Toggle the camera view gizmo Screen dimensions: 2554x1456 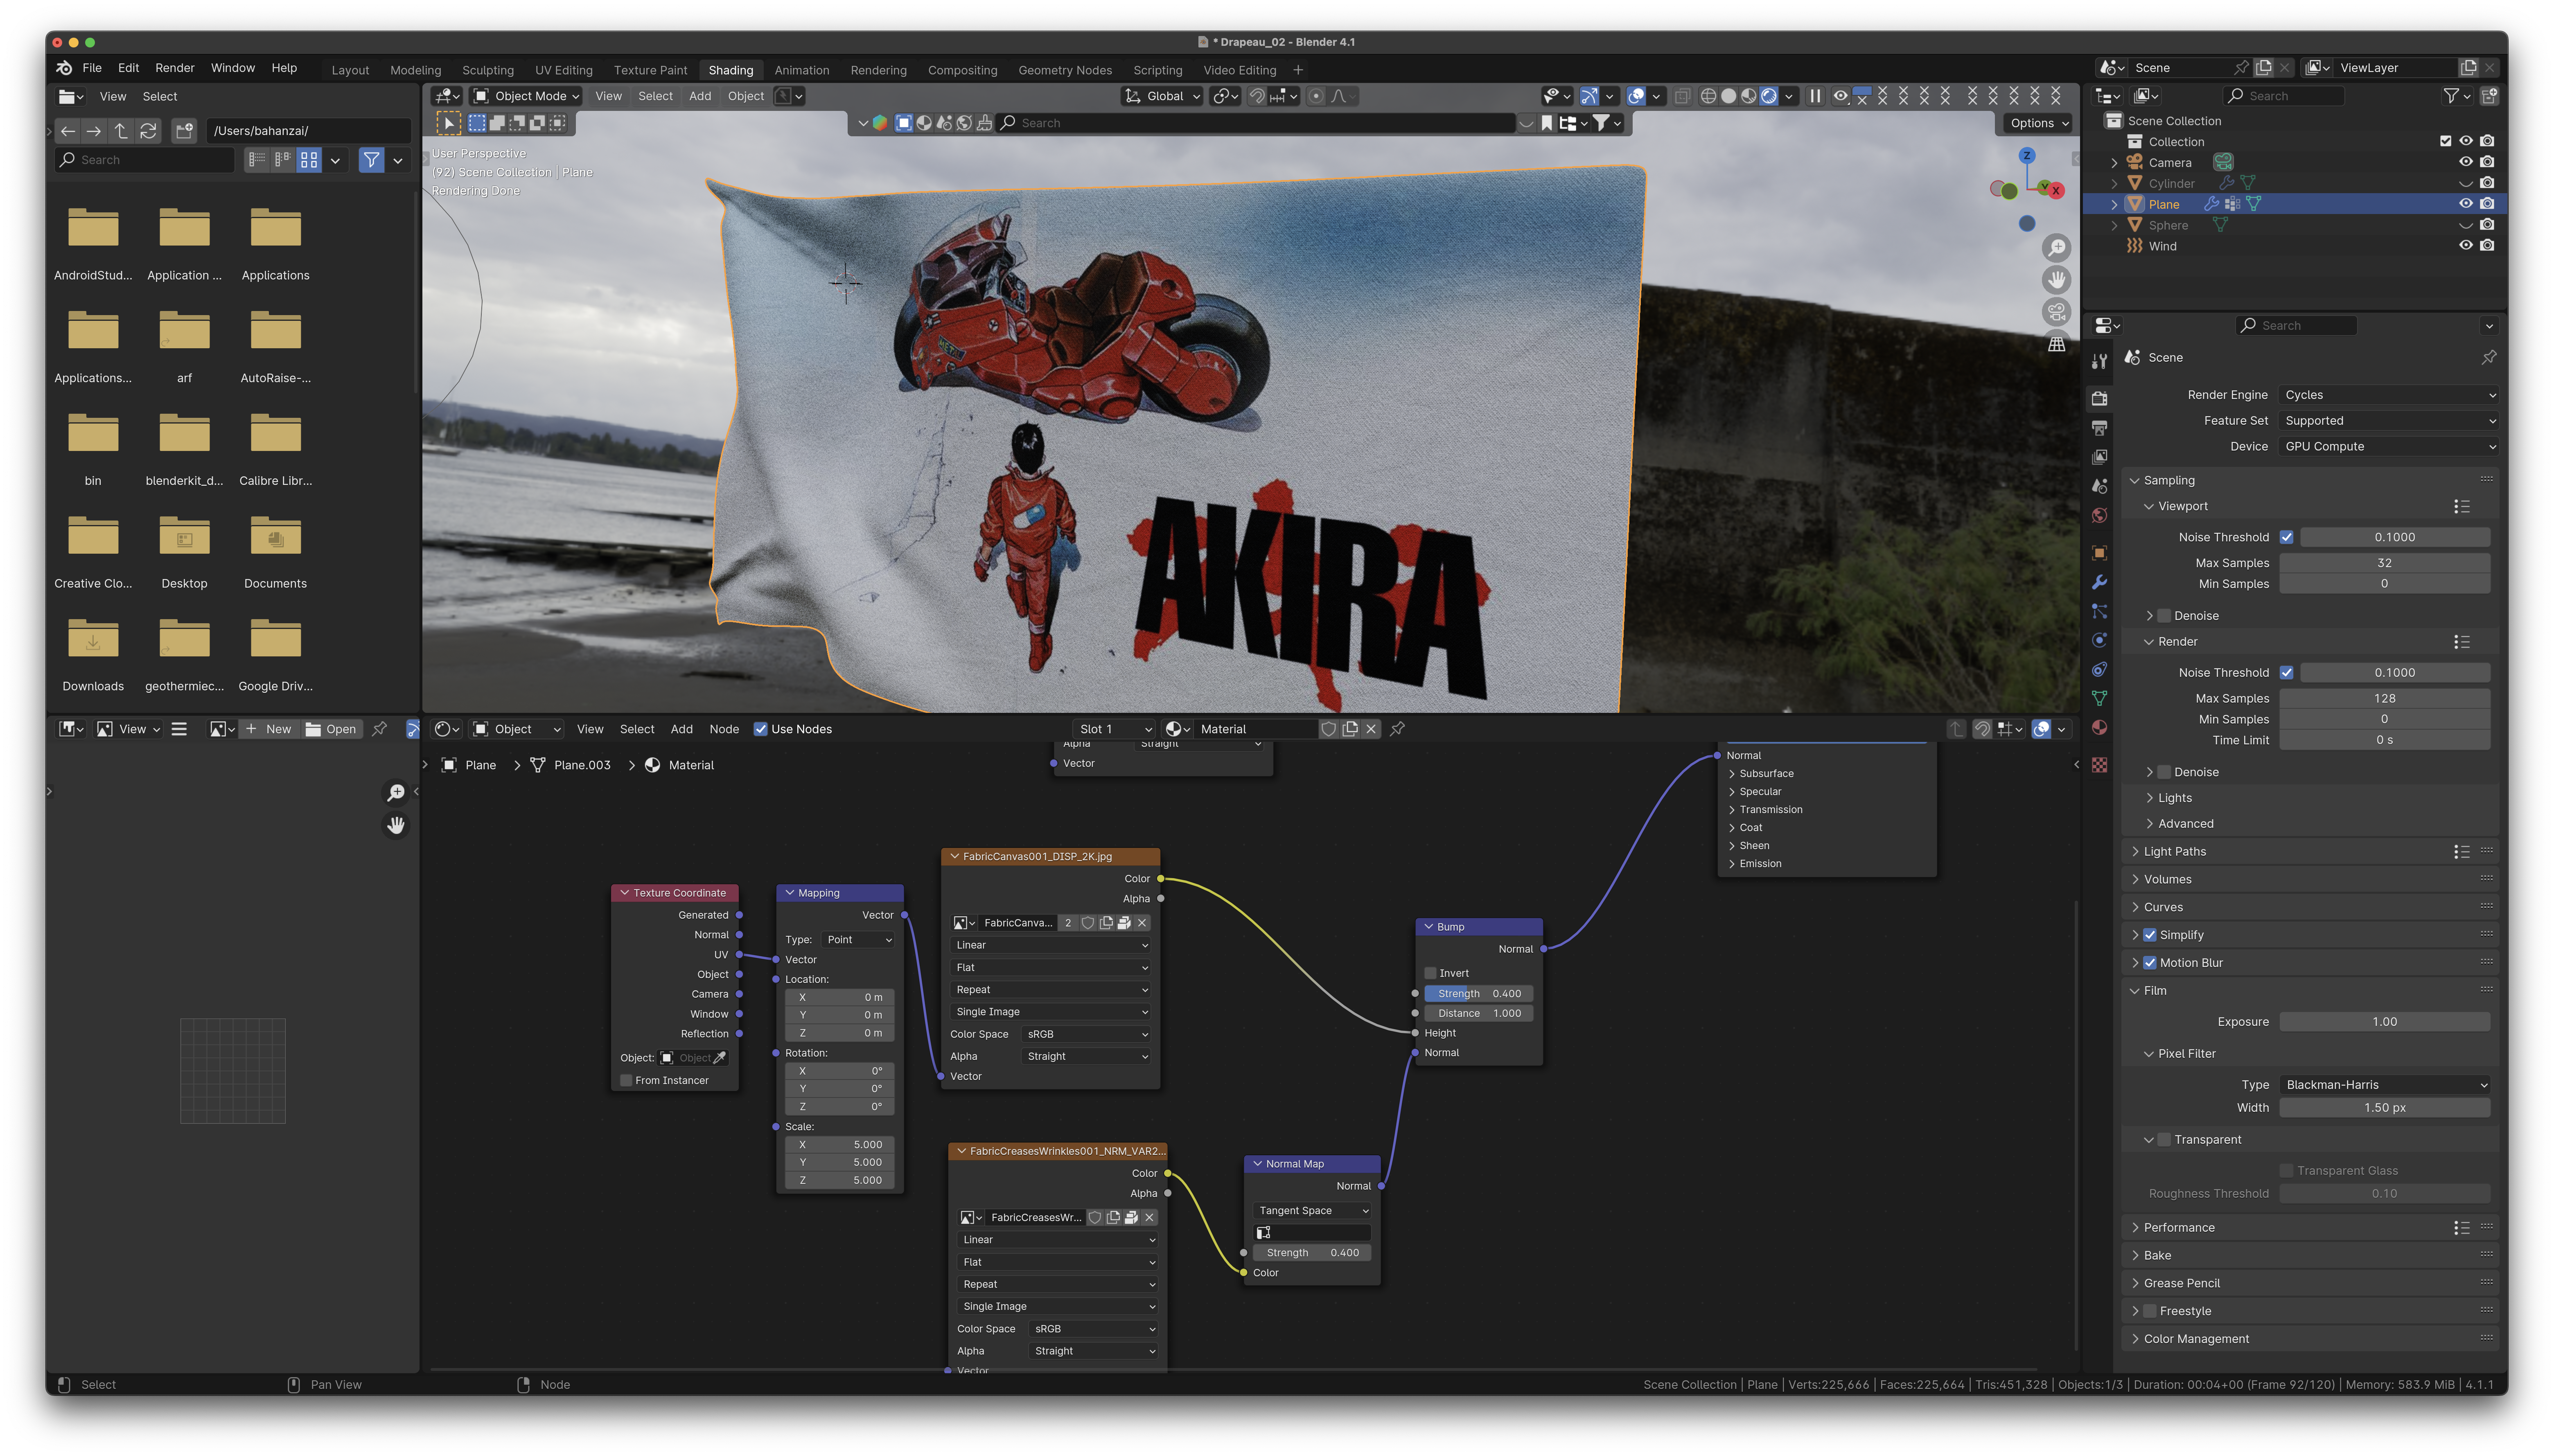pyautogui.click(x=2056, y=312)
